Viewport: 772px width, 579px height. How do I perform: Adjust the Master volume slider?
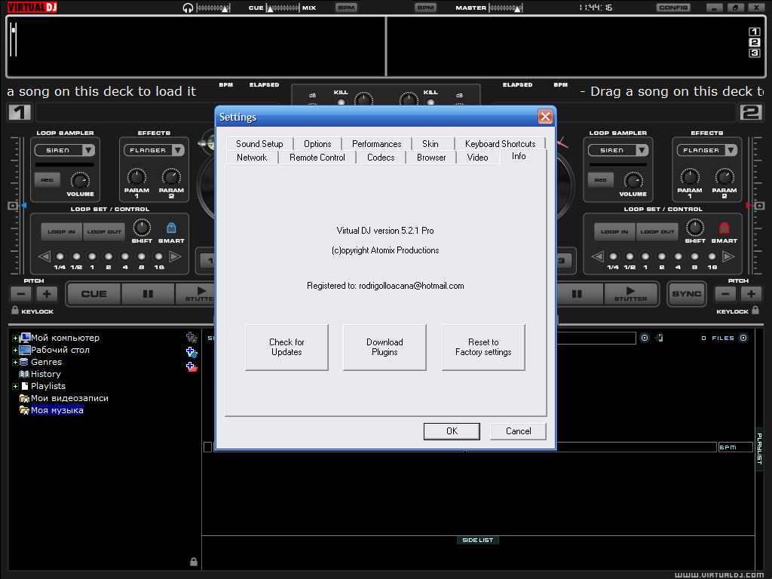click(x=506, y=8)
